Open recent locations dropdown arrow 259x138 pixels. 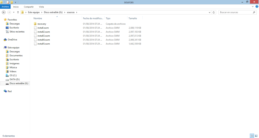coord(14,12)
